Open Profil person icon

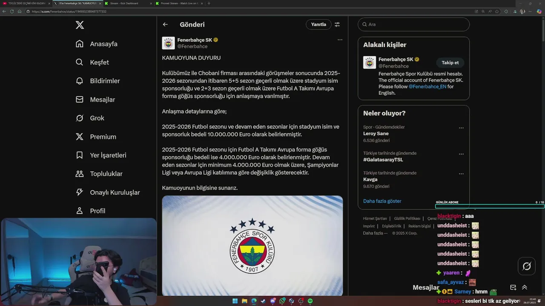pos(79,211)
